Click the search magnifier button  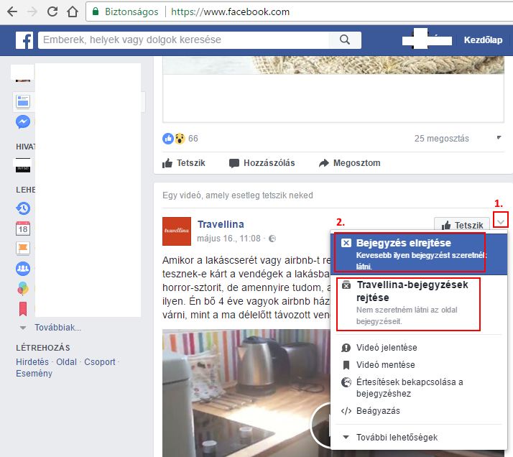point(345,40)
